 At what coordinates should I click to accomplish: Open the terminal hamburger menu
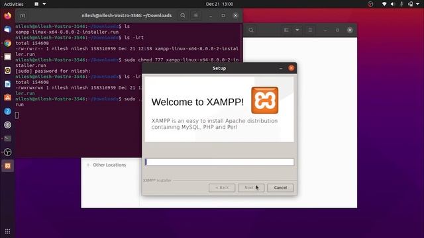coord(195,16)
